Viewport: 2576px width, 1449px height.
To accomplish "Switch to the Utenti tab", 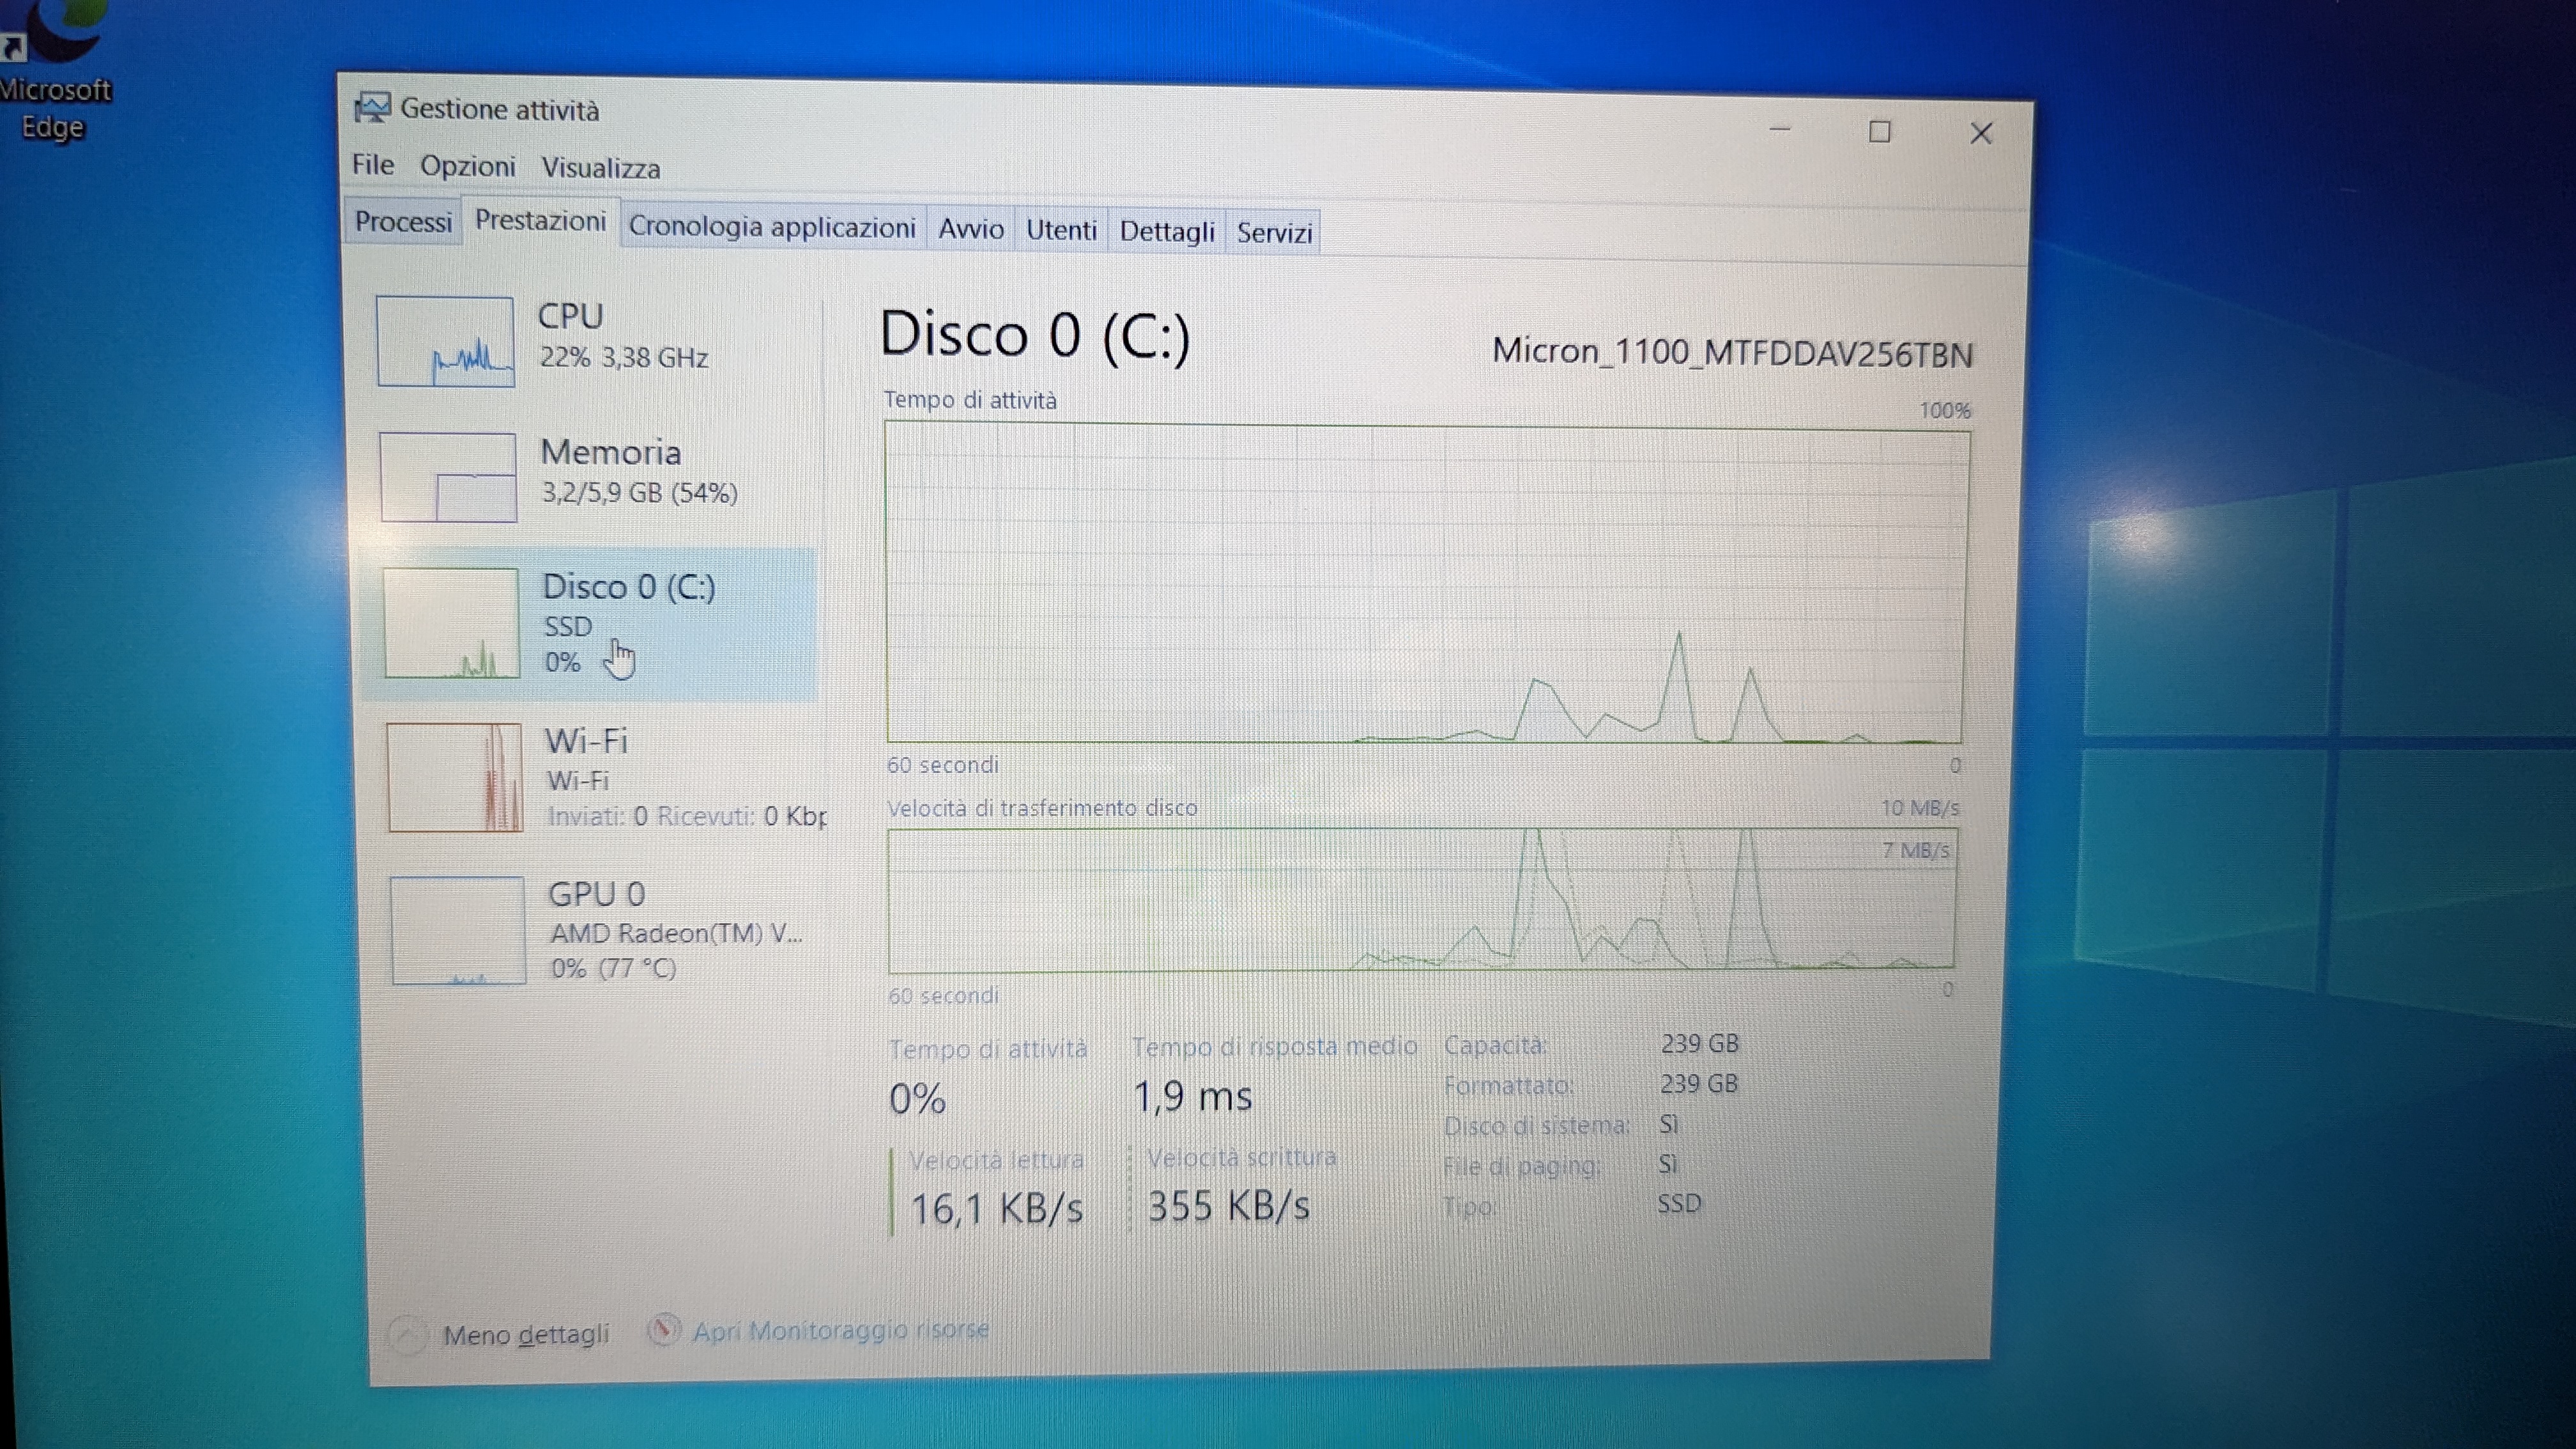I will [x=1060, y=230].
